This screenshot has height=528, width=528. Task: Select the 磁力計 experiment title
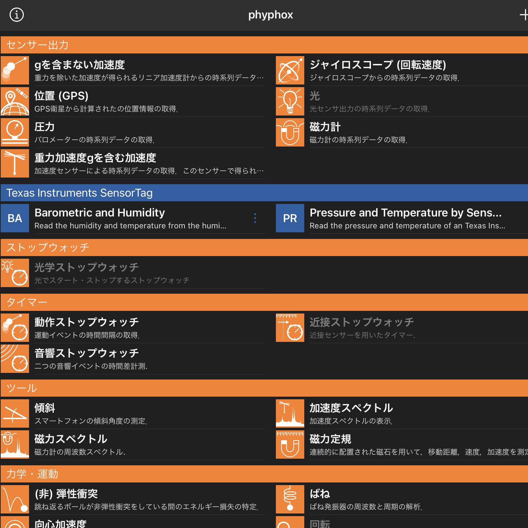(325, 127)
